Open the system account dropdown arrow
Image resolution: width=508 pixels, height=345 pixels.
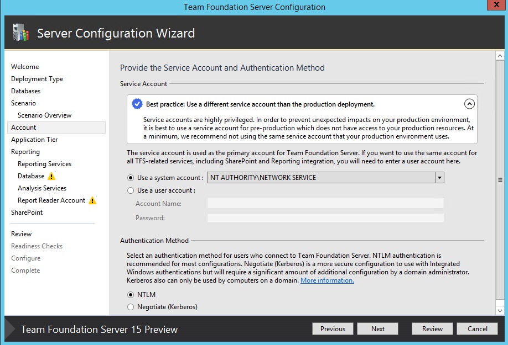439,177
